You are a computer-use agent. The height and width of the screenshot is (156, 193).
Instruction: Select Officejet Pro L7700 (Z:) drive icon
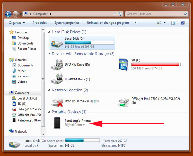(x=124, y=102)
